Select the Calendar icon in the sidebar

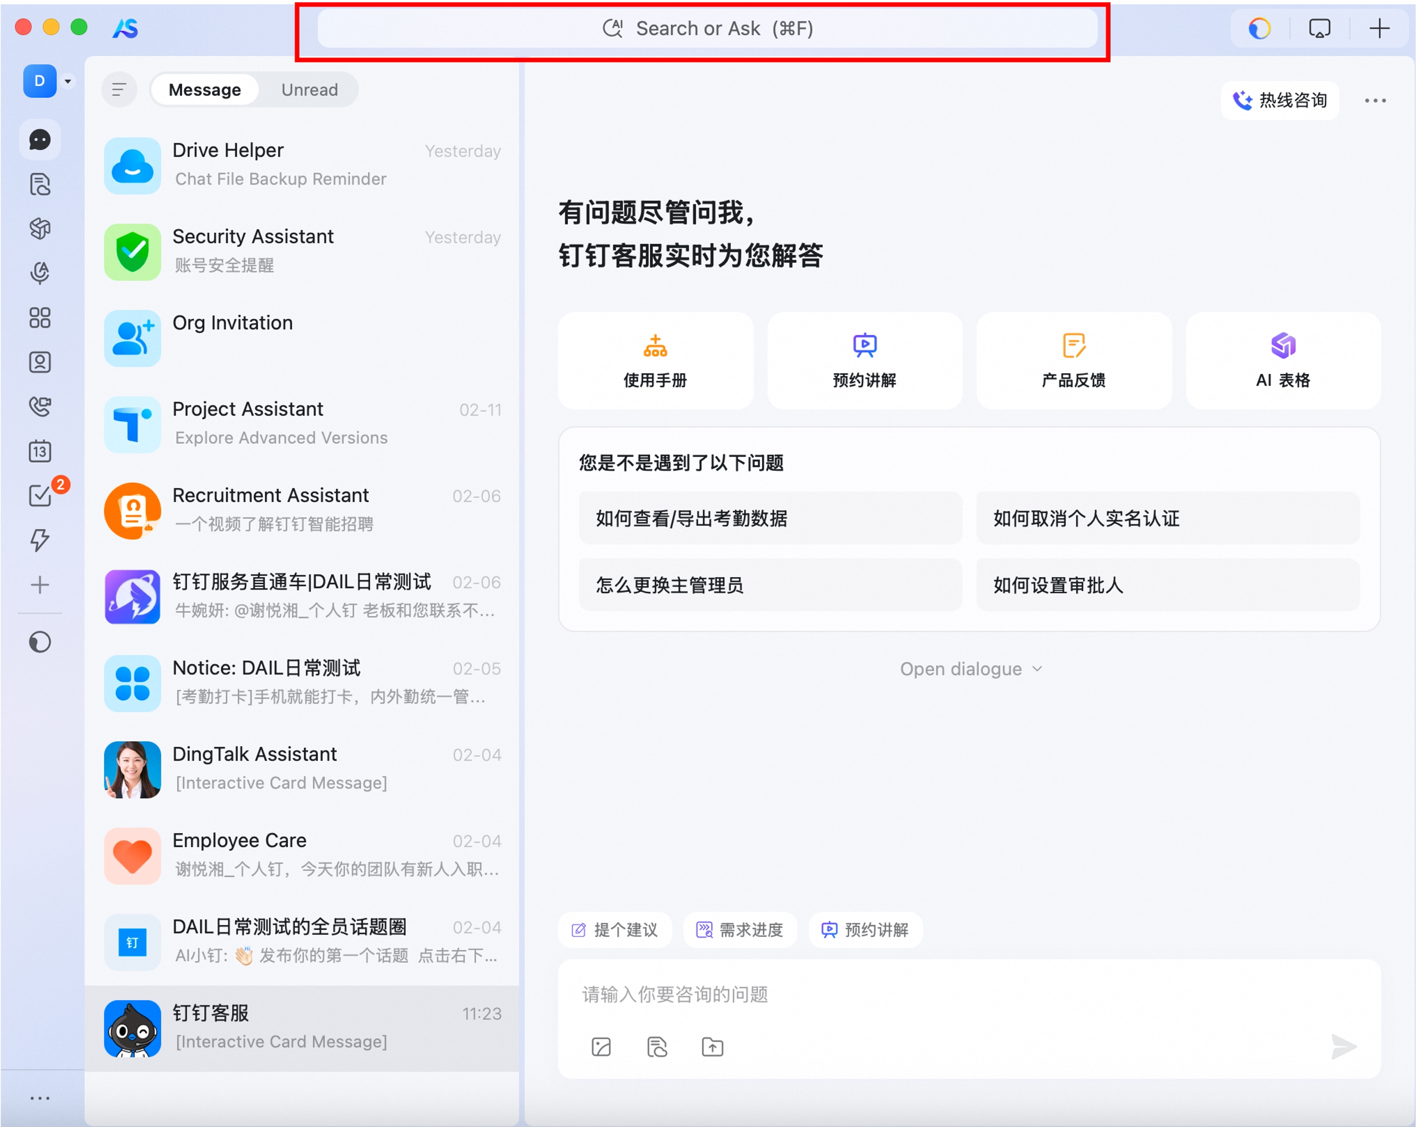(40, 451)
